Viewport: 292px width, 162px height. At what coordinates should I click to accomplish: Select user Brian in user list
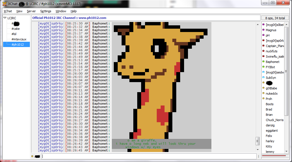tap(269, 115)
